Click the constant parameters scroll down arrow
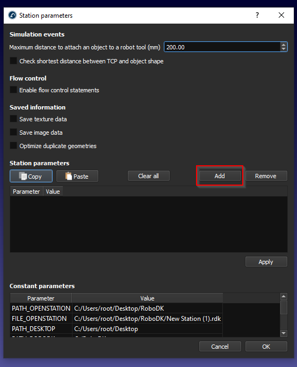 [x=284, y=333]
